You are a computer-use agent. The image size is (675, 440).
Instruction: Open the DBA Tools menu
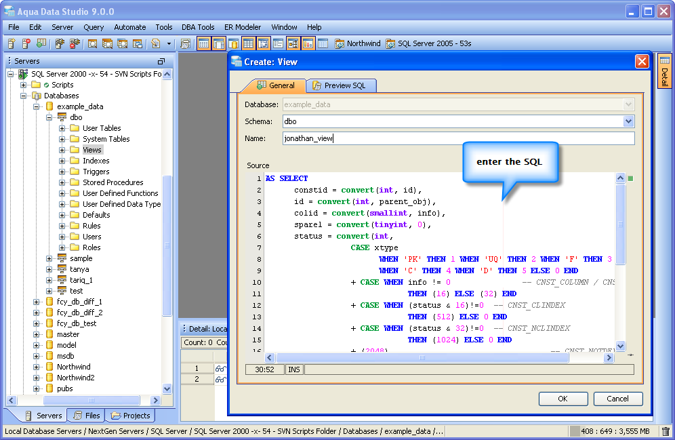click(x=198, y=27)
